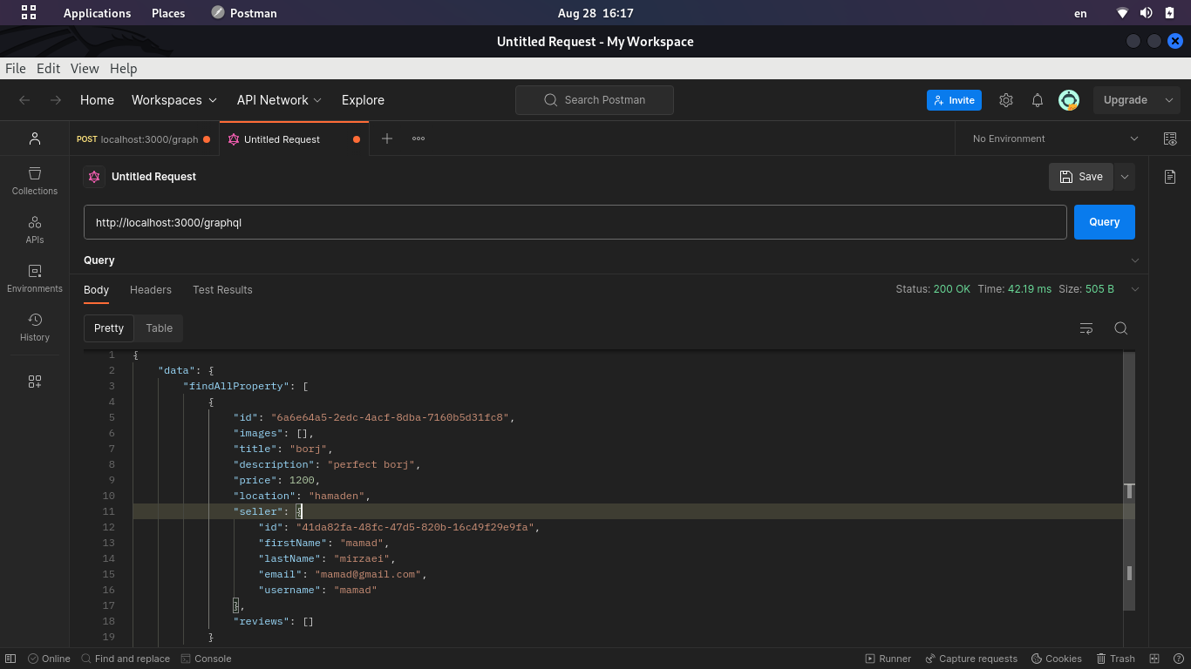Go to Explore
Screen dimensions: 1191x669
(363, 100)
